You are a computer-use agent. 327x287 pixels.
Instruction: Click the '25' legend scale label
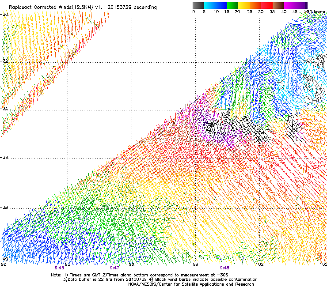(x=250, y=11)
